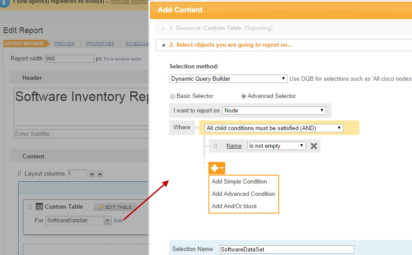
Task: Switch to the Schedule tab
Action: click(137, 44)
